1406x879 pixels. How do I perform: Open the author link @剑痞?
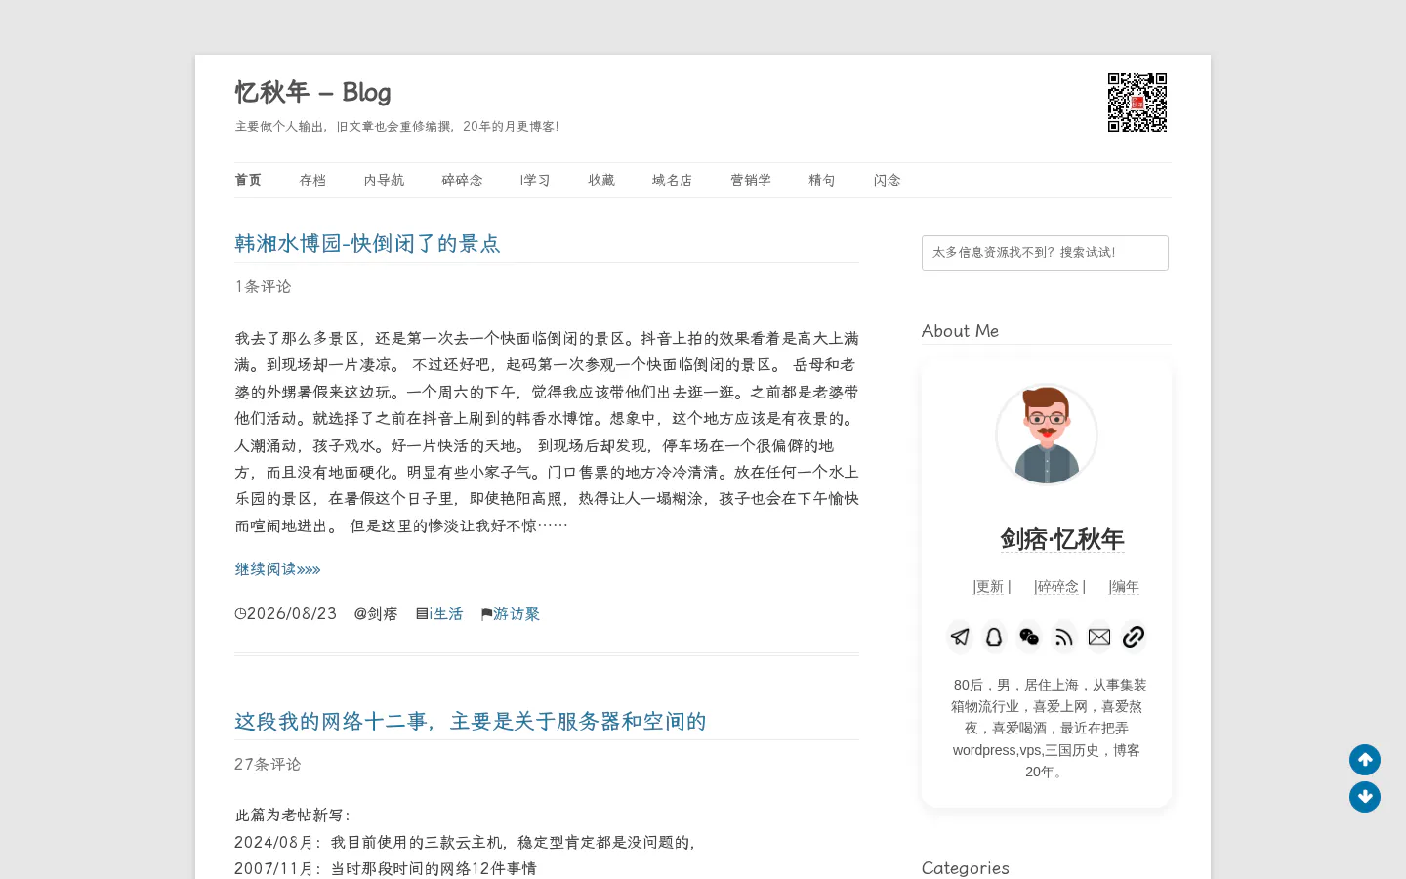(x=376, y=614)
